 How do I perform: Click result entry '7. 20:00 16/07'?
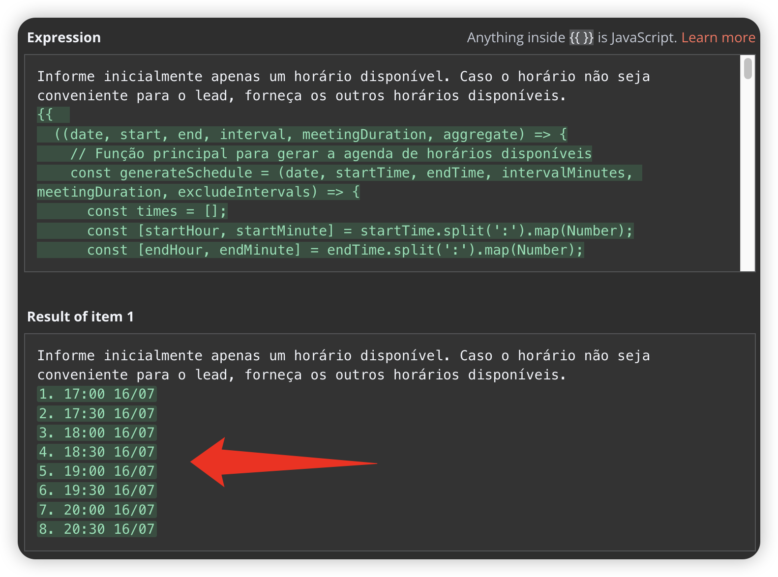click(x=97, y=510)
